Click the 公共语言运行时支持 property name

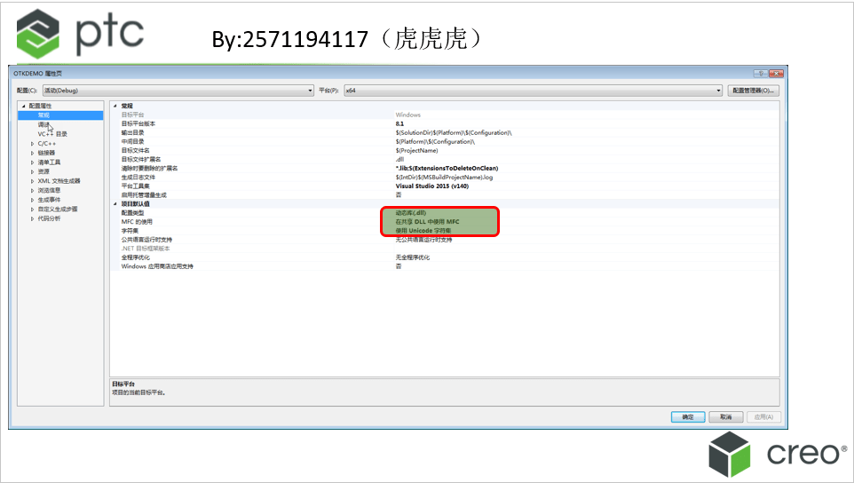point(146,240)
